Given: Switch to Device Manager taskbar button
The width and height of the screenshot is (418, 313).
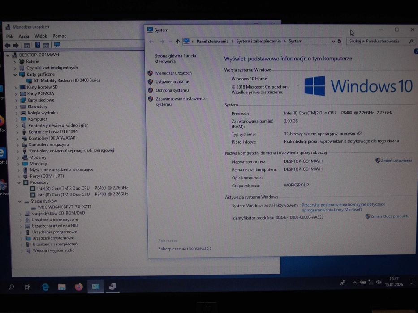Looking at the screenshot, I should pos(112,287).
